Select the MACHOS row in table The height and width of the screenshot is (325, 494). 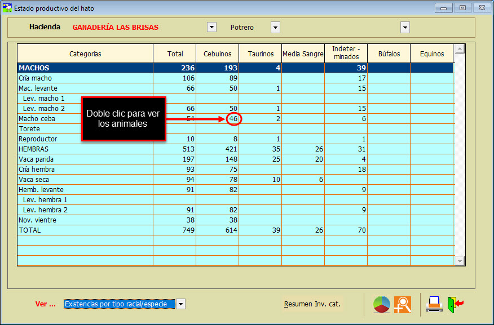tap(85, 68)
